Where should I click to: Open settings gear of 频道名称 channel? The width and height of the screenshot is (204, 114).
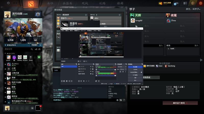point(86,15)
